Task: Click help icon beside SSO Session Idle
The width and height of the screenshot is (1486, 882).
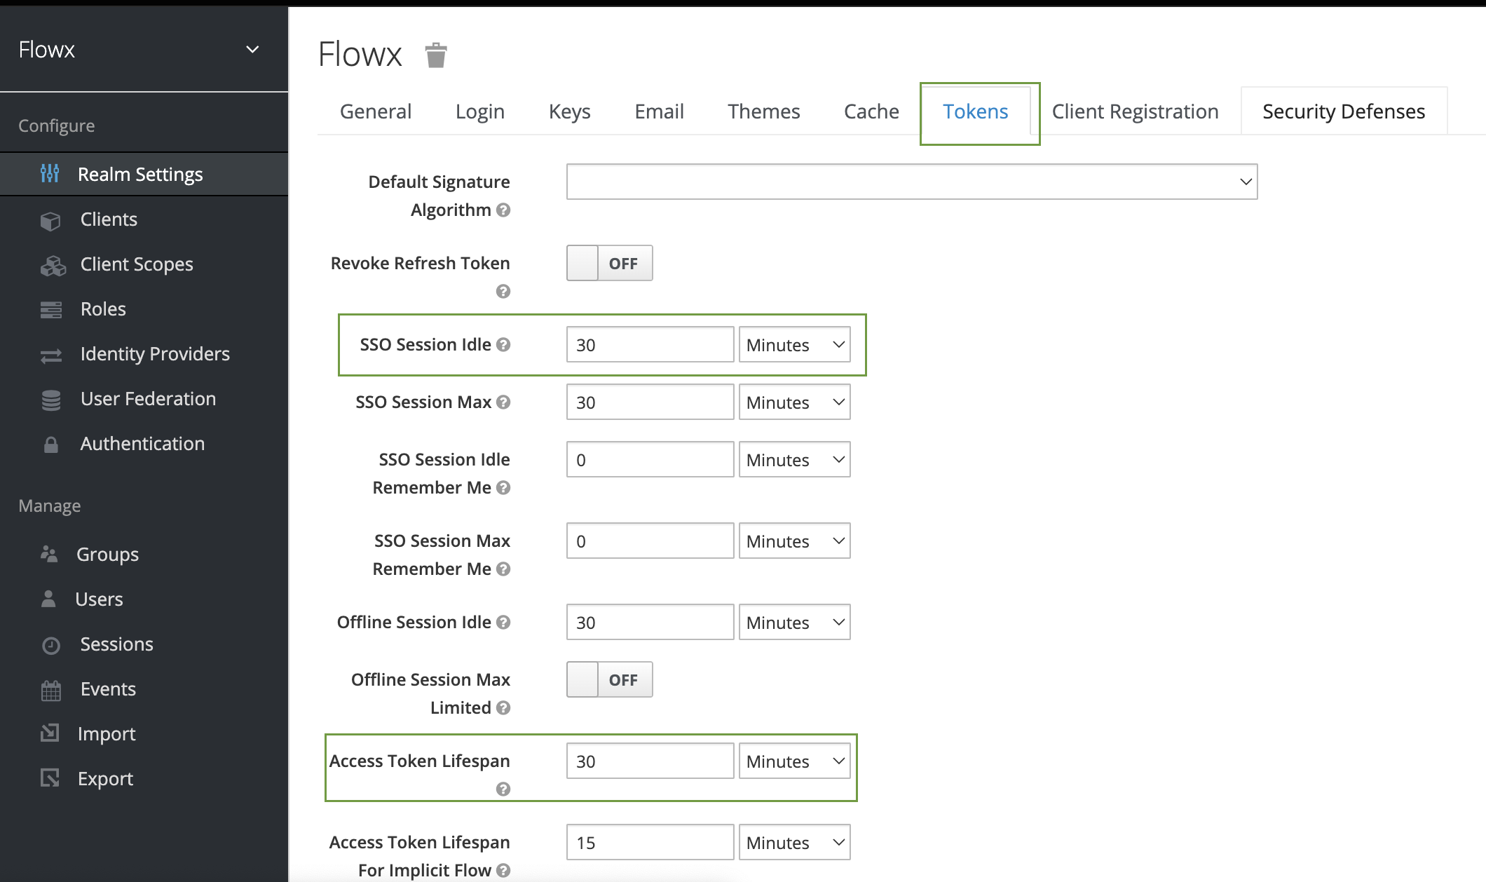Action: [x=503, y=345]
